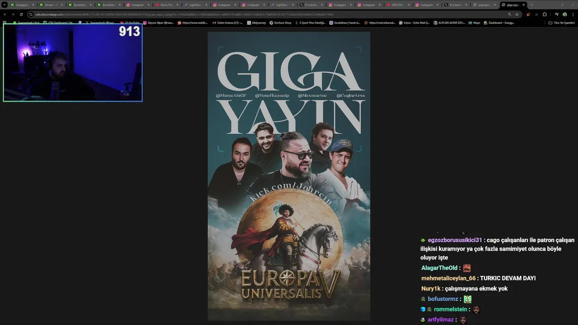Open the X Swaggybark bookmark
This screenshot has width=578, height=325.
pyautogui.click(x=99, y=23)
